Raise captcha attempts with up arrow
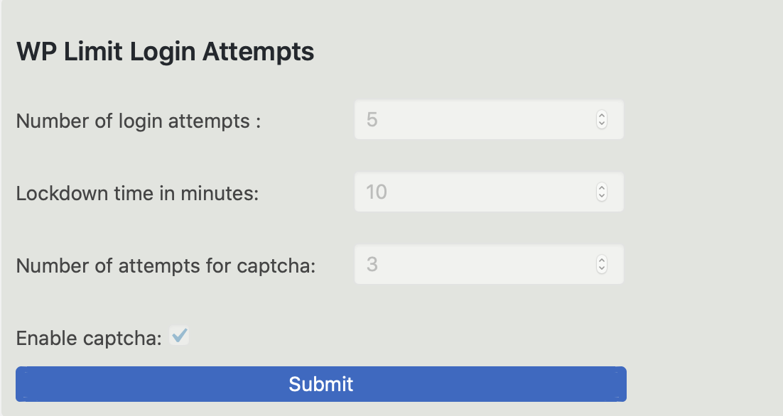Image resolution: width=783 pixels, height=416 pixels. [x=602, y=261]
